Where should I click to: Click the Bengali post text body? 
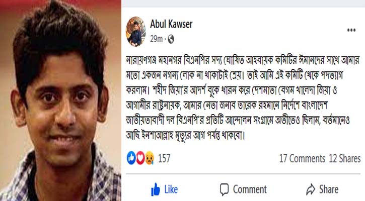point(243,98)
